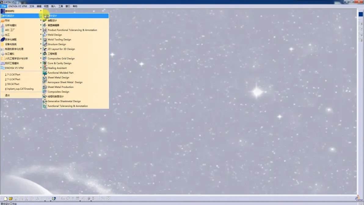Open the 编辑 menu
The width and height of the screenshot is (364, 205).
pos(39,6)
